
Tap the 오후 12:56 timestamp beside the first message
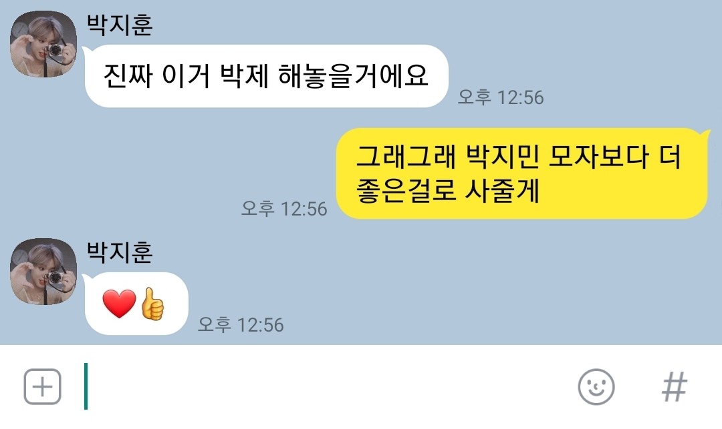point(501,97)
